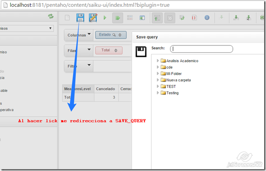Toggle automatic execution double-play icon
Image resolution: width=266 pixels, height=171 pixels.
point(117,18)
